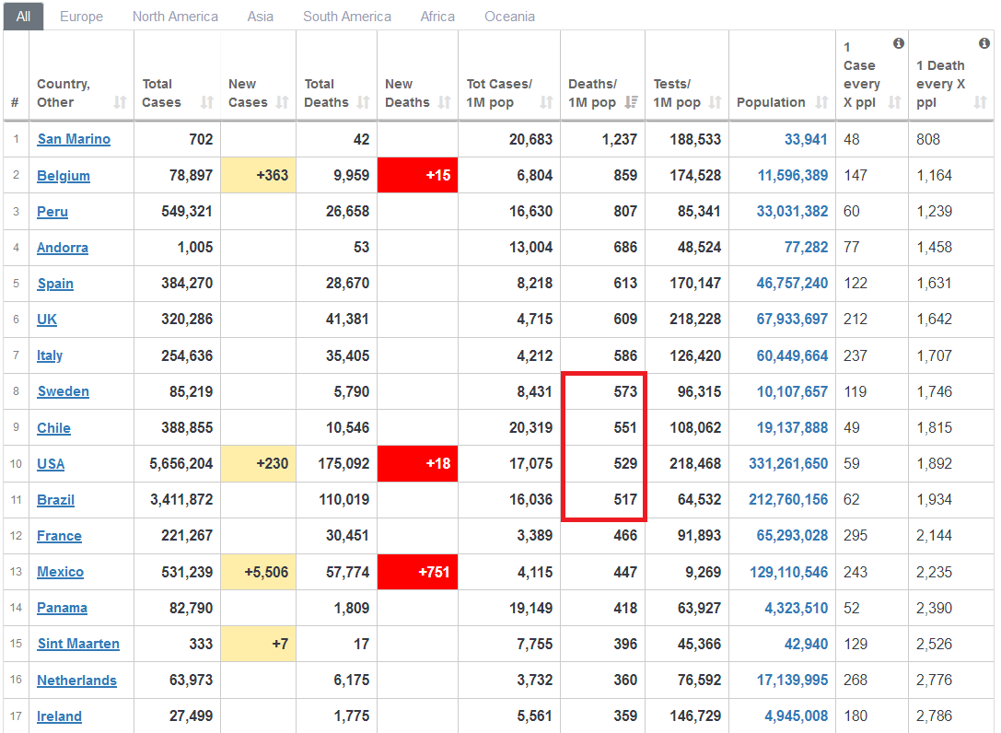This screenshot has width=1001, height=733.
Task: Click info icon on 1 Death every X ppl
Action: [984, 43]
